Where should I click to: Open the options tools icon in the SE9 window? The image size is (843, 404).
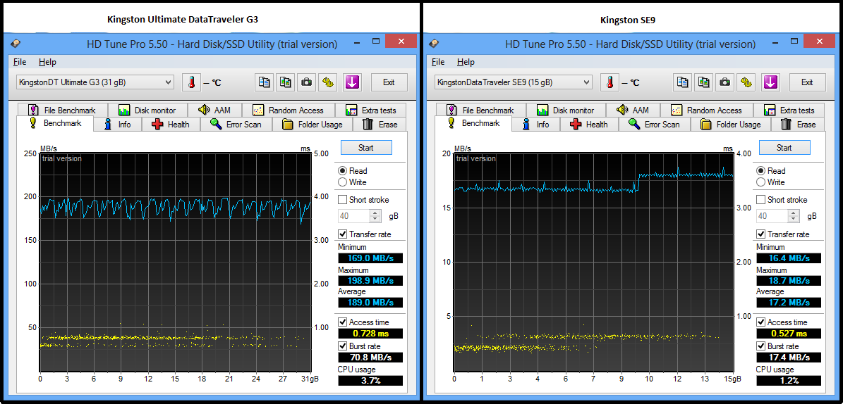click(746, 82)
